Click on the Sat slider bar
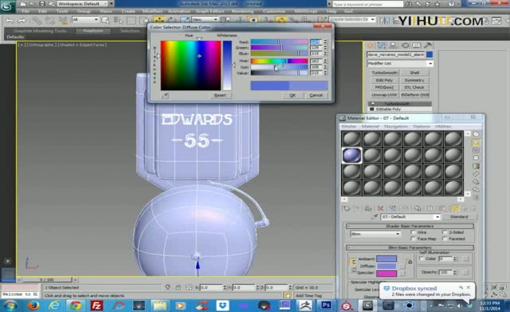 (279, 67)
